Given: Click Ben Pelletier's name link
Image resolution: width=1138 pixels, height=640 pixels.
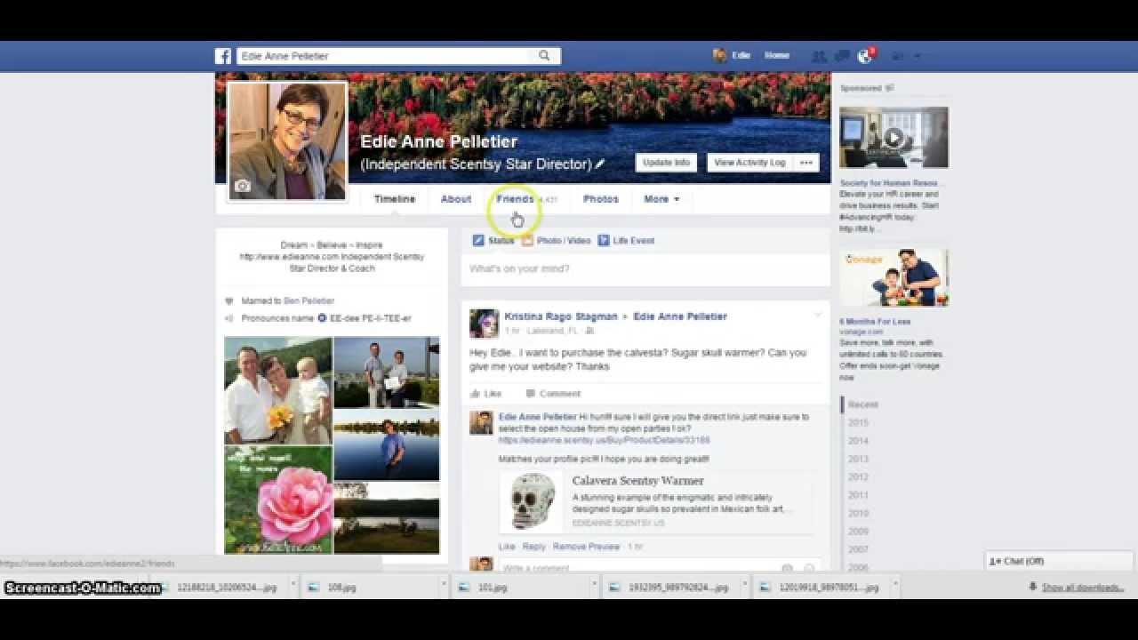Looking at the screenshot, I should click(x=309, y=301).
